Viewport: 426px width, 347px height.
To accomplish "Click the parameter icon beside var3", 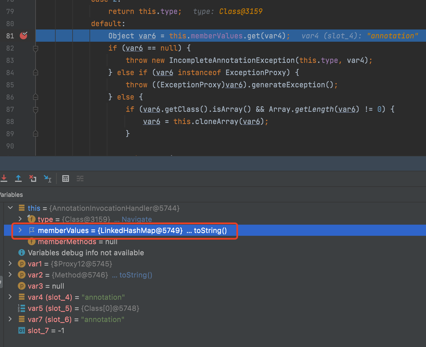I will [21, 286].
